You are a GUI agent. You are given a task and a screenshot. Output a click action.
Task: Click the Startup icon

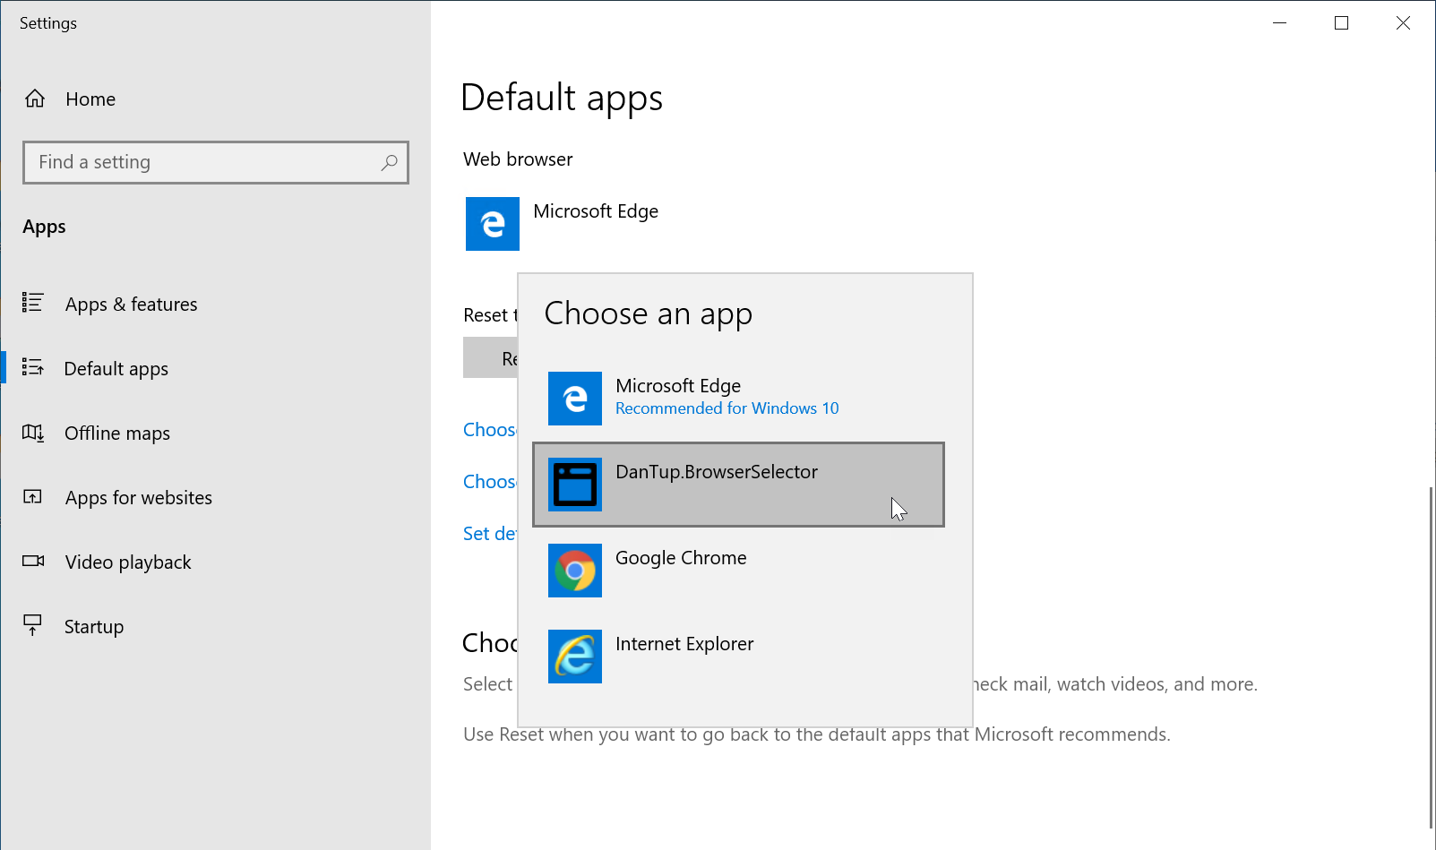coord(33,625)
